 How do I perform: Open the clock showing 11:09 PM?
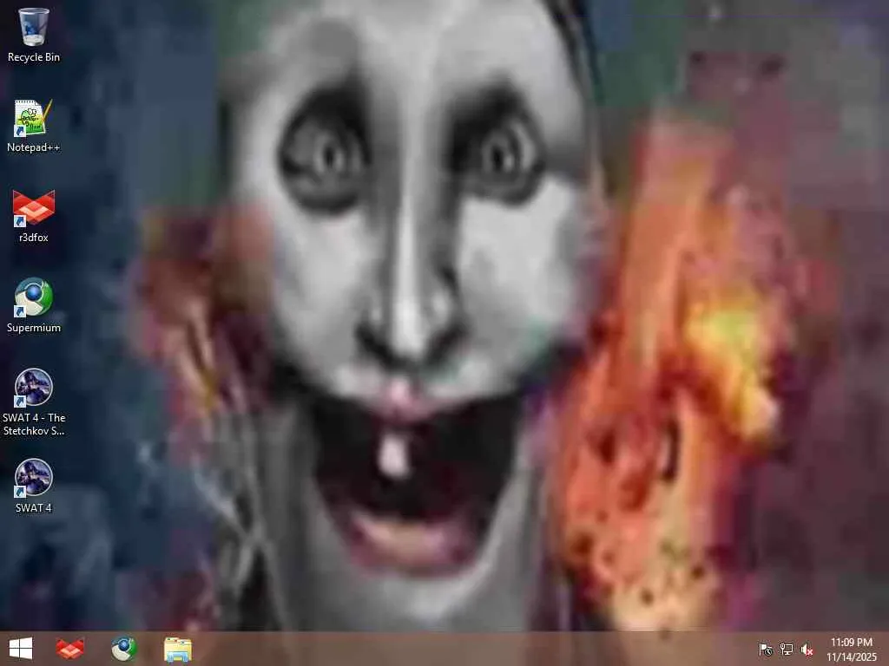tap(851, 650)
